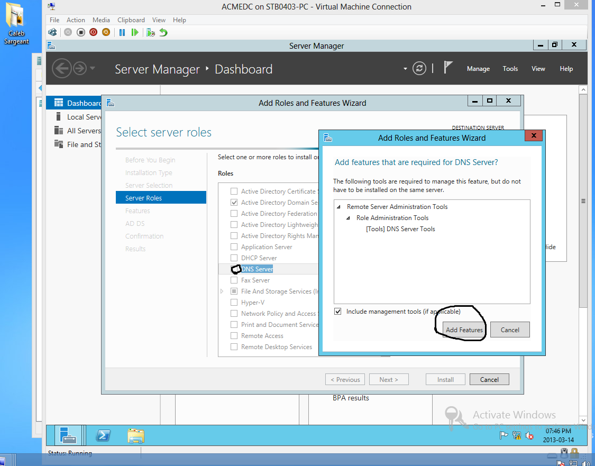The width and height of the screenshot is (595, 466).
Task: Open the Media menu
Action: pos(102,20)
